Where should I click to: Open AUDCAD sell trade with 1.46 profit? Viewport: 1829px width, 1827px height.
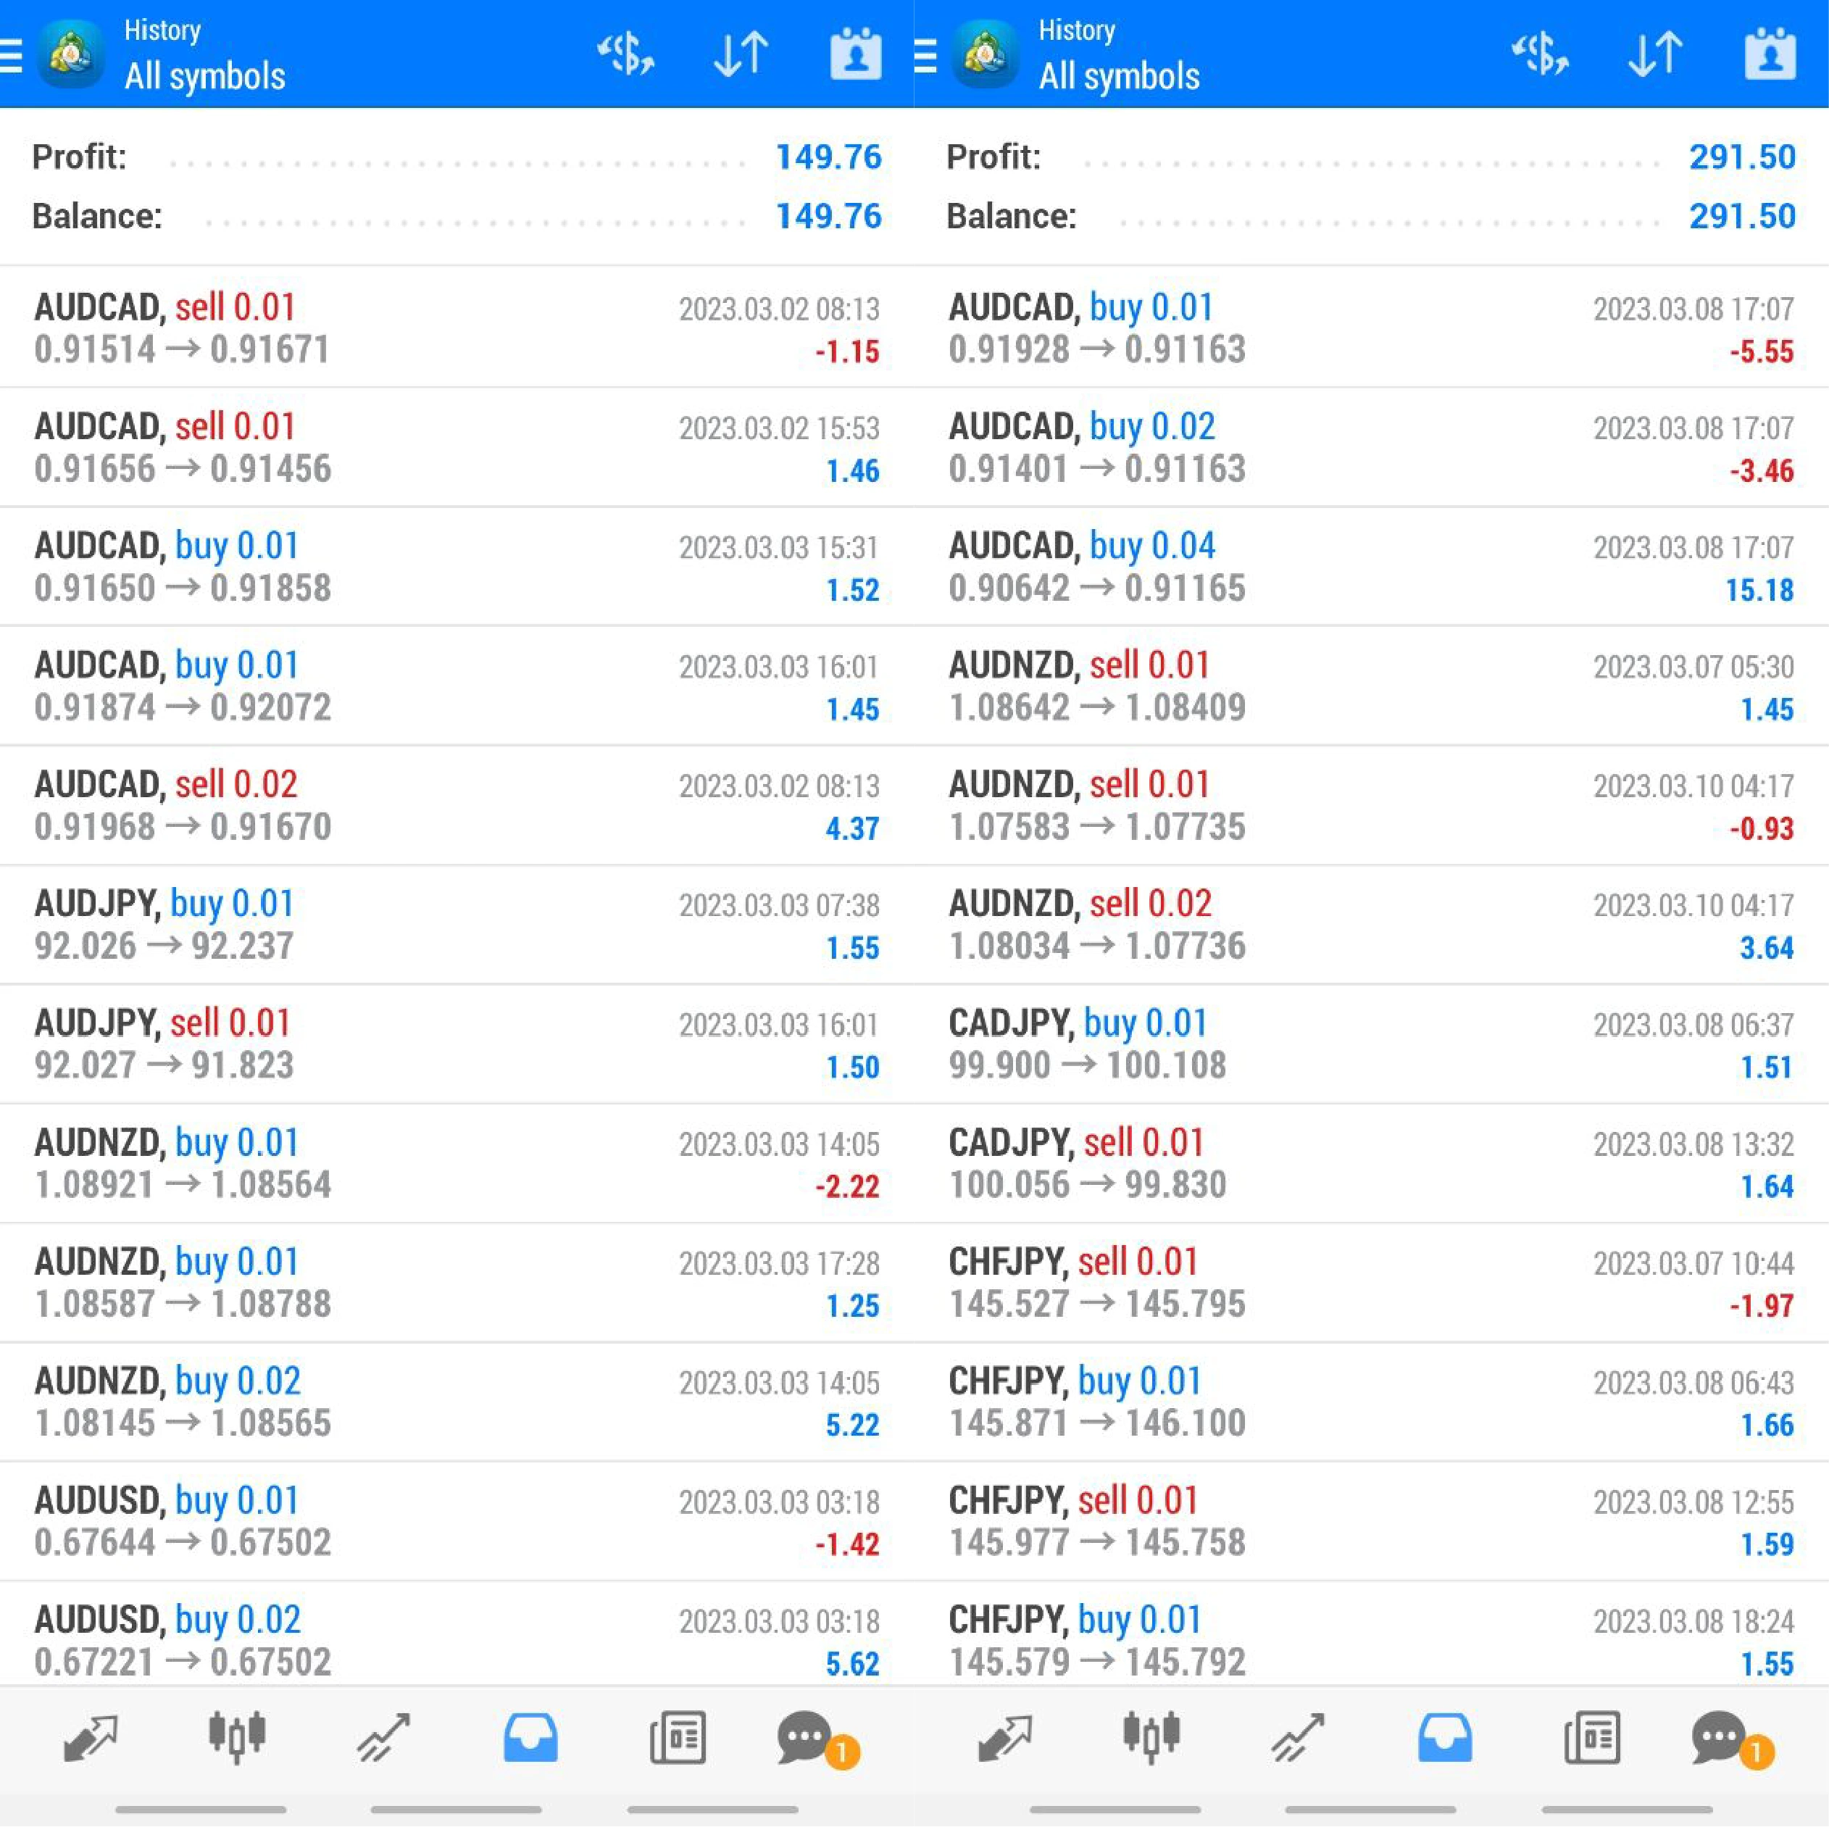tap(457, 447)
